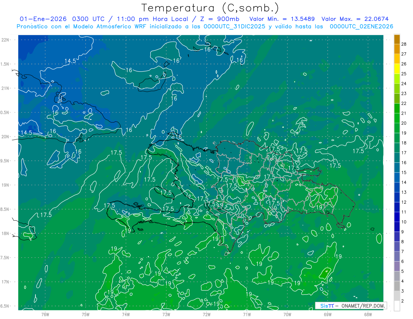The image size is (413, 319).
Task: Click the colorbar swatch between 6 and 7
Action: (397, 256)
